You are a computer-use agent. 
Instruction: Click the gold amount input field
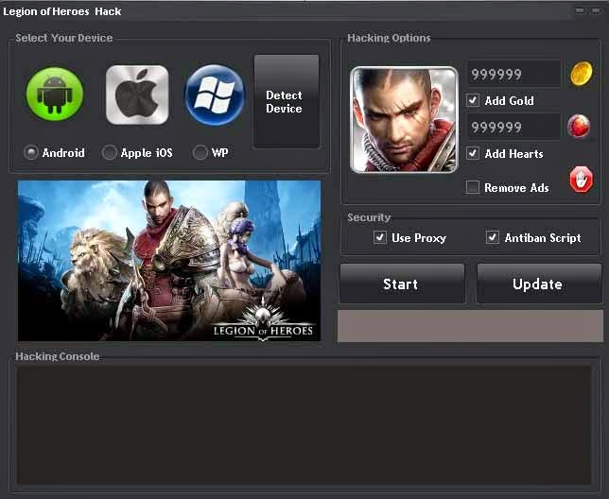(x=514, y=74)
